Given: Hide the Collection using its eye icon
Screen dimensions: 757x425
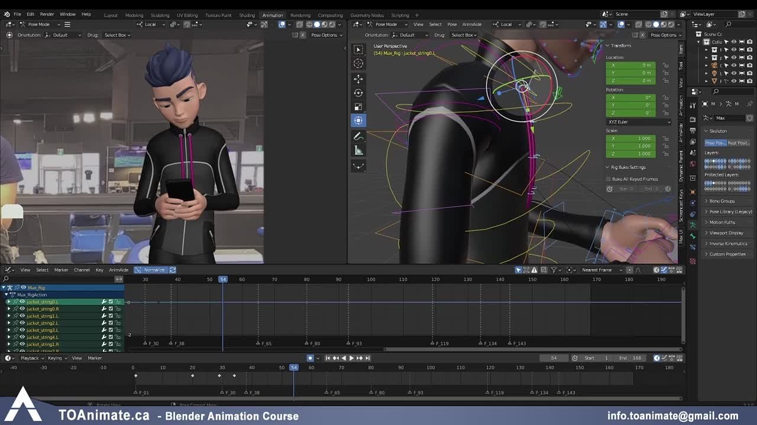Looking at the screenshot, I should pyautogui.click(x=733, y=42).
